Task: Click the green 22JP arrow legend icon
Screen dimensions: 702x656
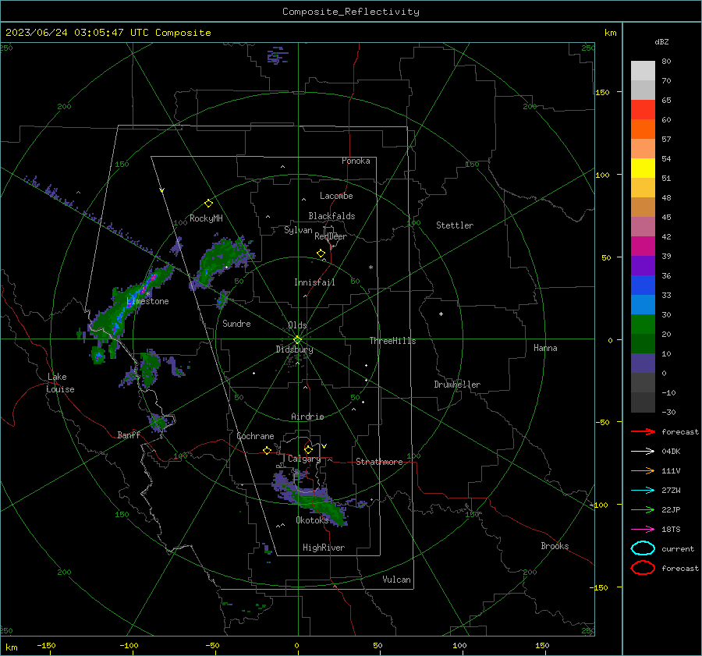Action: click(x=643, y=509)
